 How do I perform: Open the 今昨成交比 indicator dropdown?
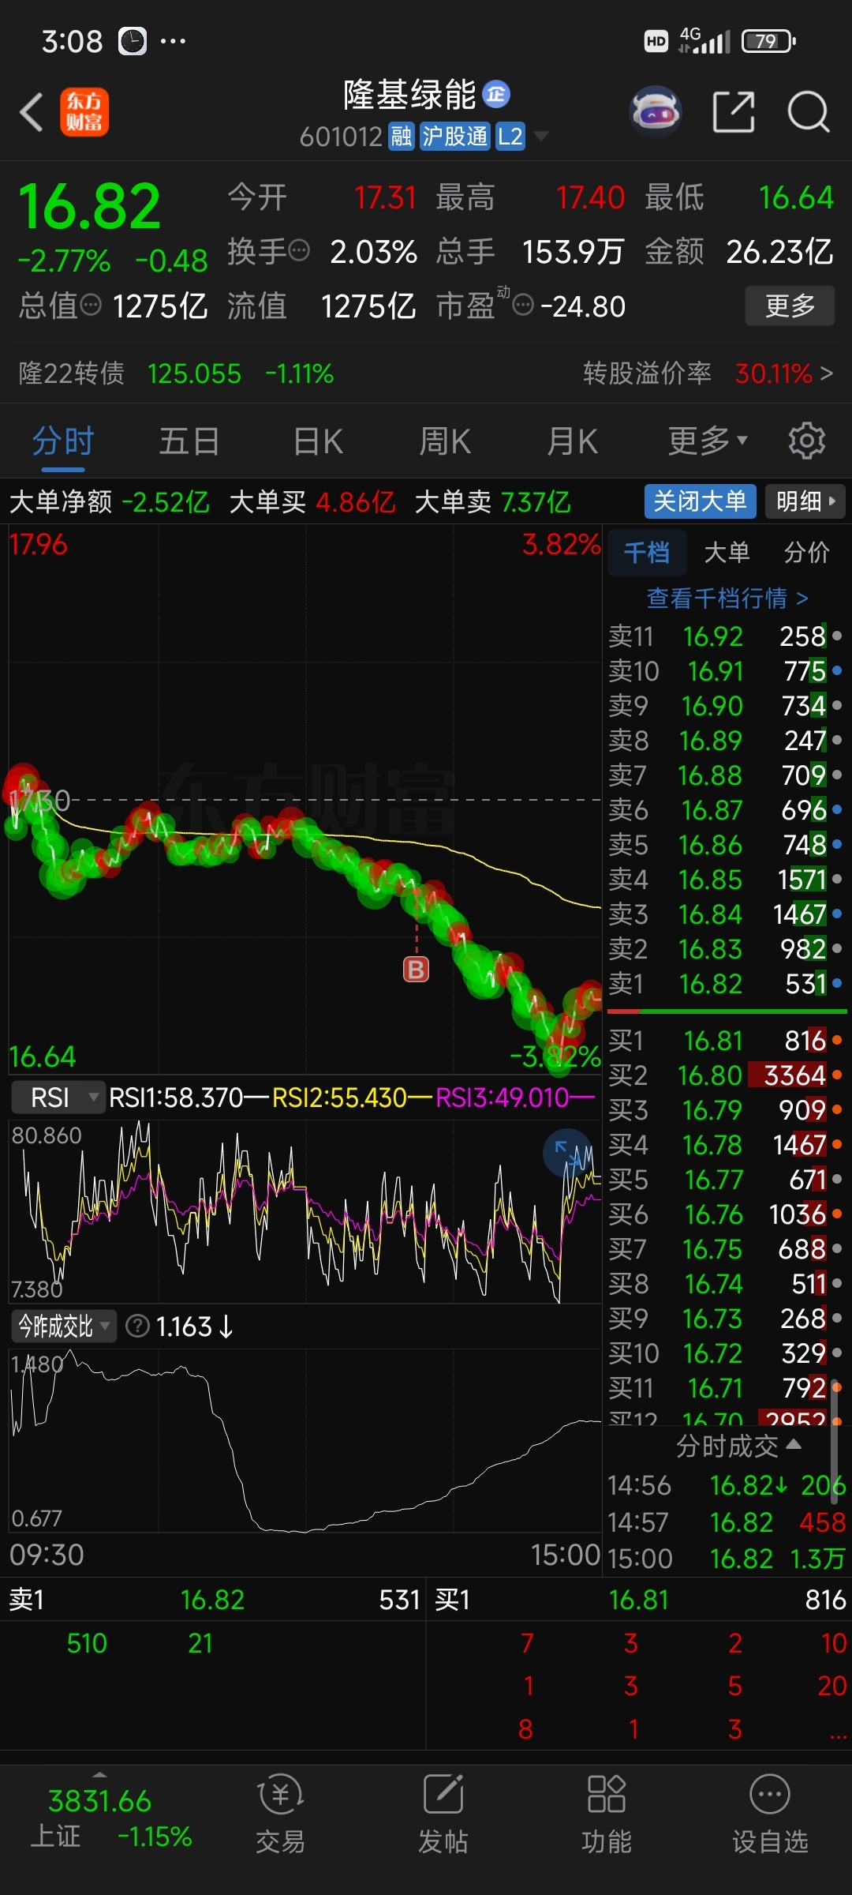pos(64,1326)
